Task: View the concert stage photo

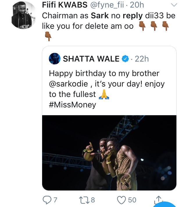Action: click(109, 153)
